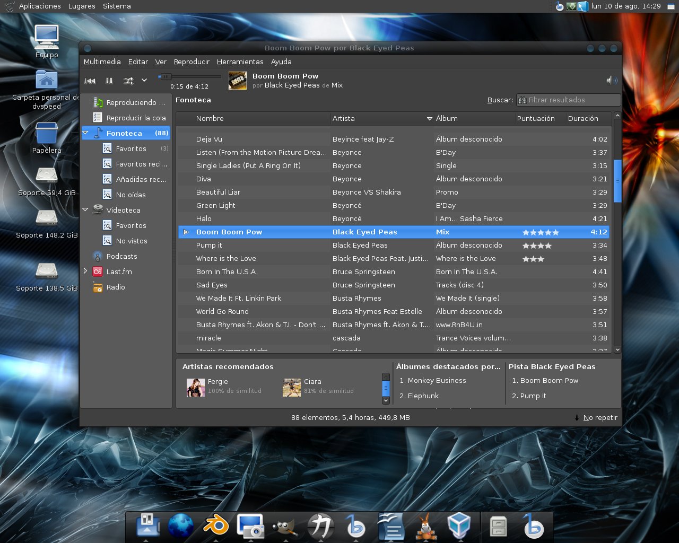Sort tracks by Duración column
The width and height of the screenshot is (679, 543).
[588, 119]
